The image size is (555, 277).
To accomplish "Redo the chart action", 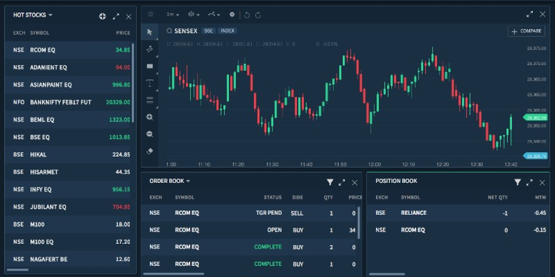I will point(257,14).
